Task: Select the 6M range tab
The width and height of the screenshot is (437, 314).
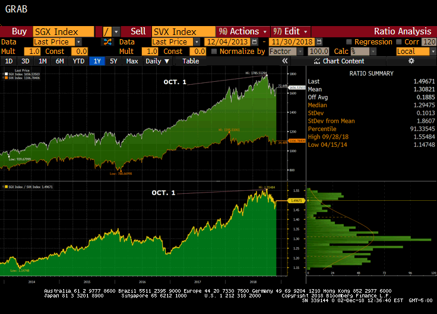Action: pyautogui.click(x=59, y=61)
